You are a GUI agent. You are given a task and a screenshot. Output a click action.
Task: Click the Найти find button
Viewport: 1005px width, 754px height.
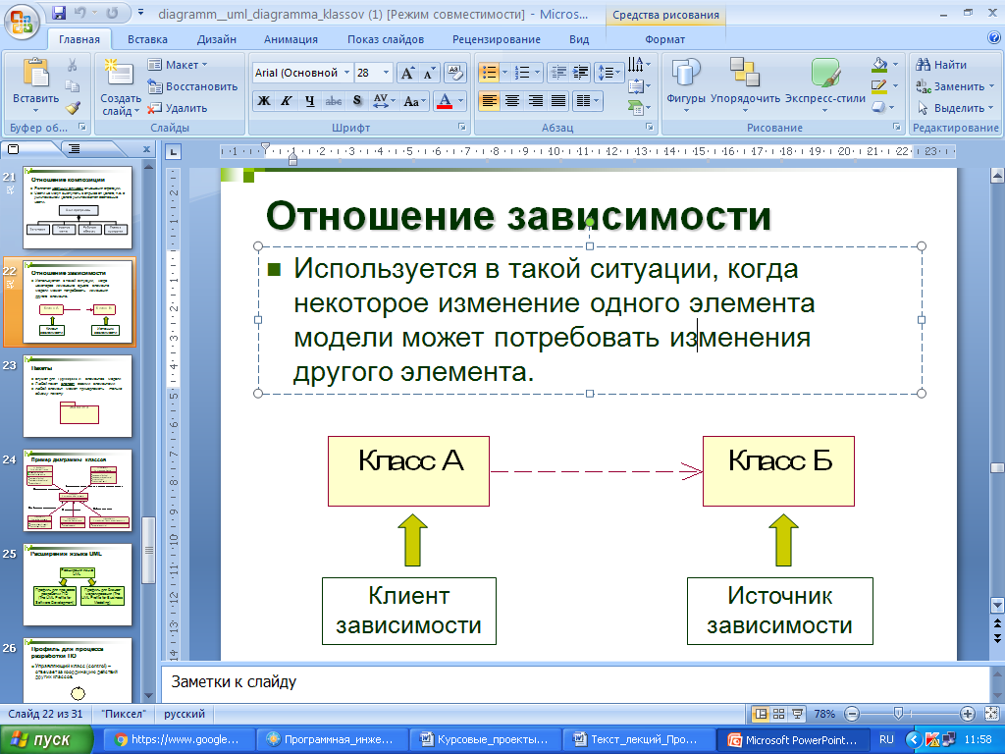pyautogui.click(x=941, y=65)
